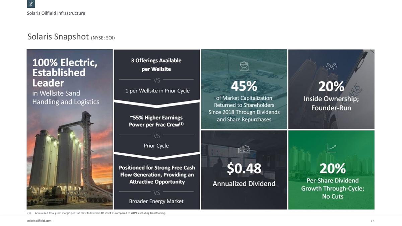Click the growth chart icon
The height and width of the screenshot is (226, 402).
pyautogui.click(x=331, y=148)
